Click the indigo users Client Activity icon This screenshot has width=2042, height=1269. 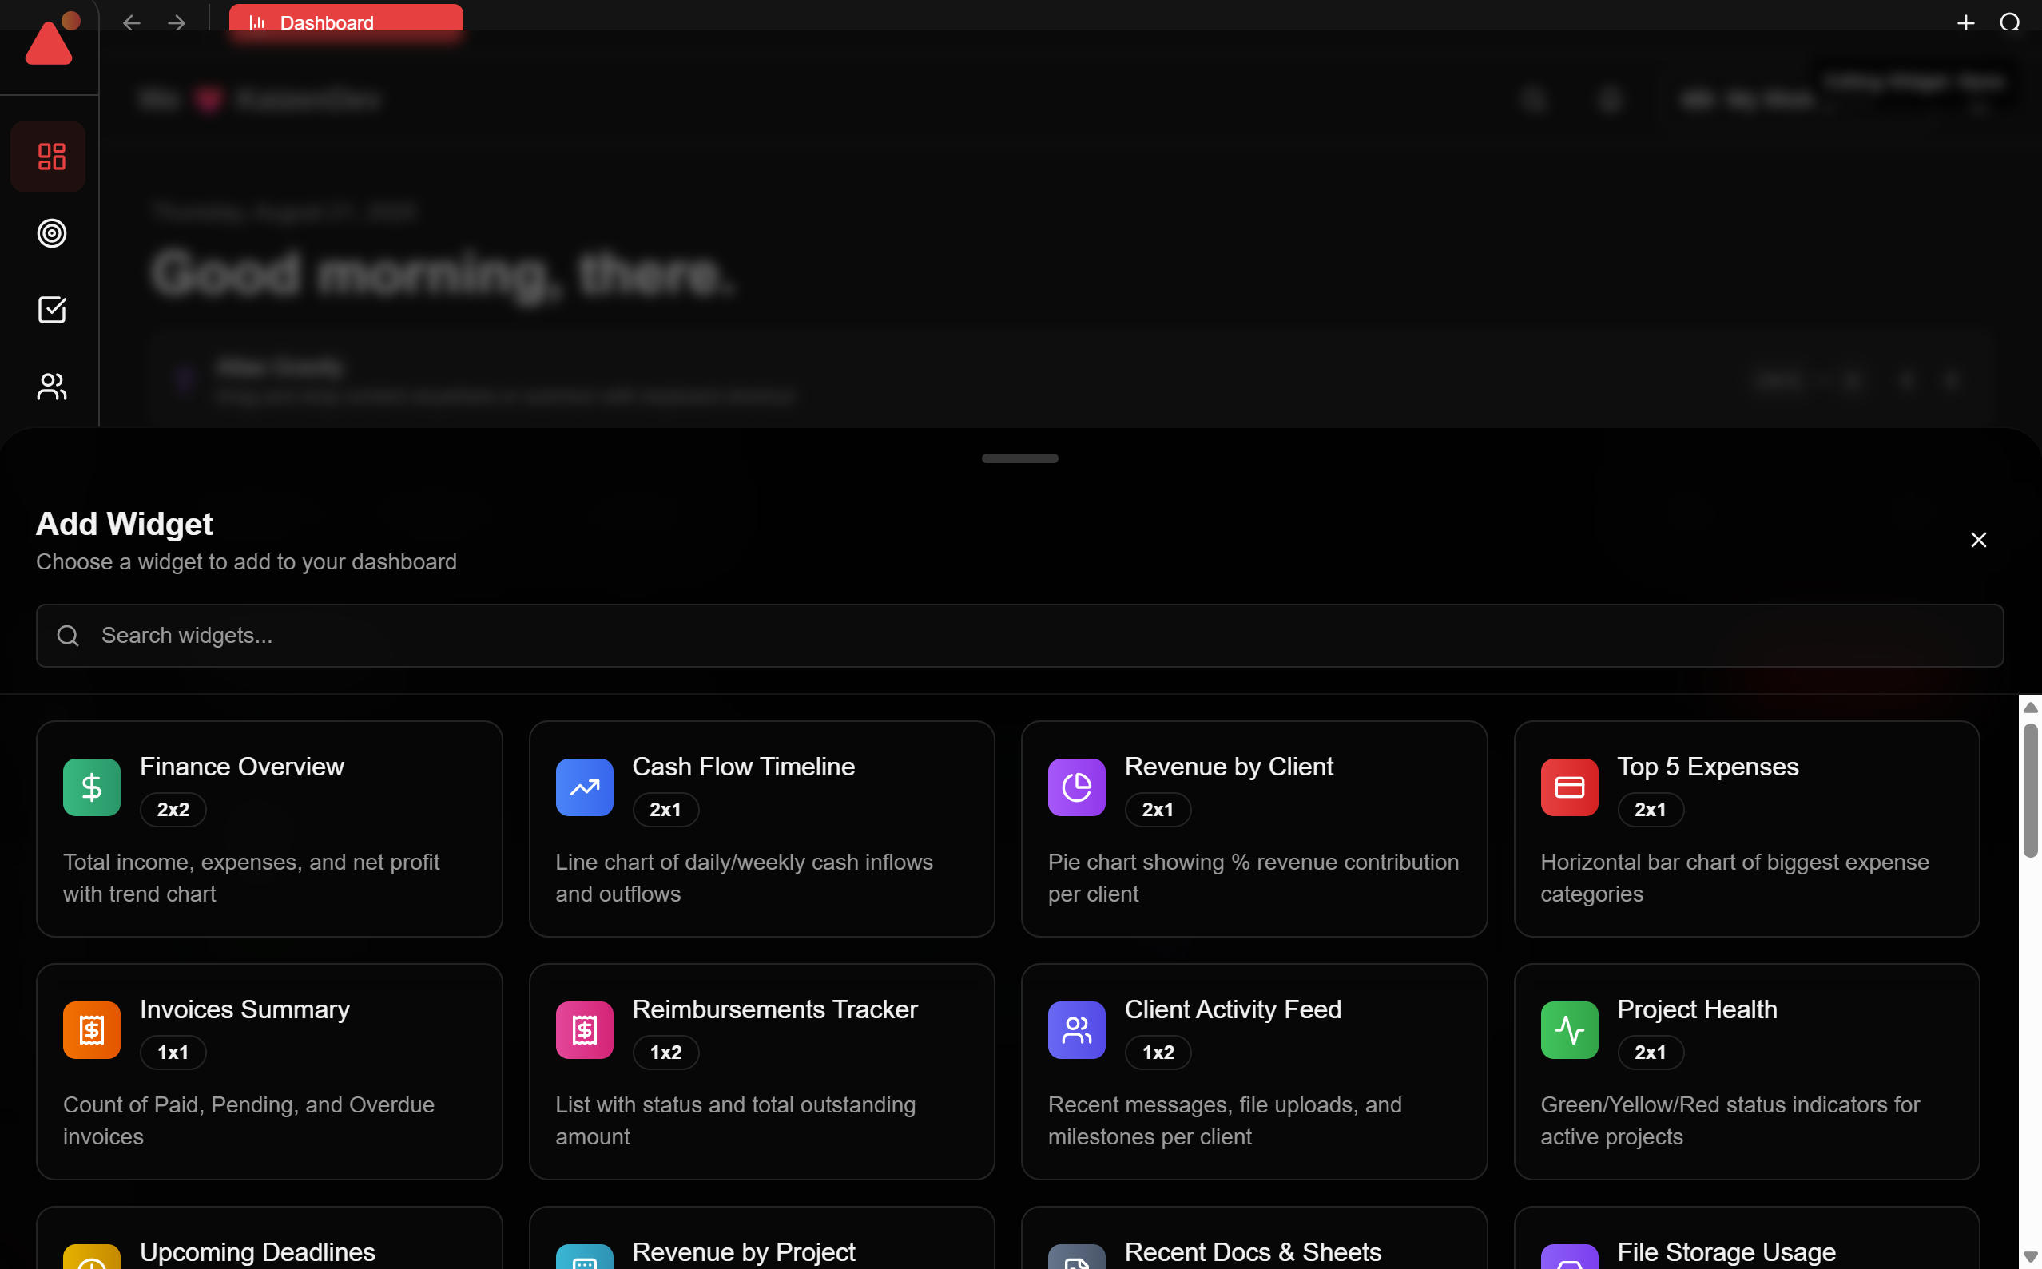[x=1076, y=1029]
